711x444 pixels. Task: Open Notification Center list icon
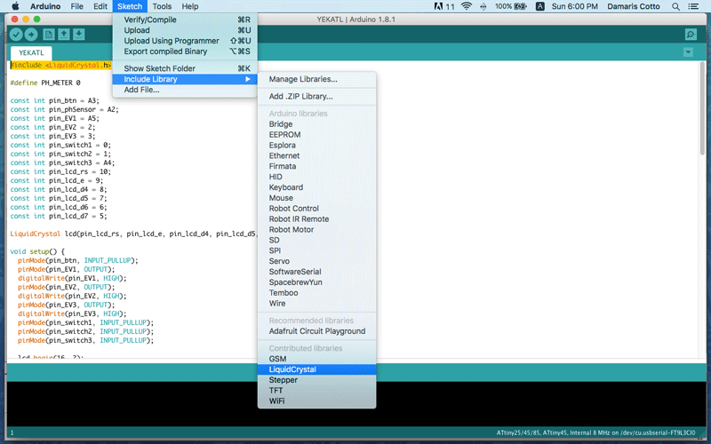693,6
